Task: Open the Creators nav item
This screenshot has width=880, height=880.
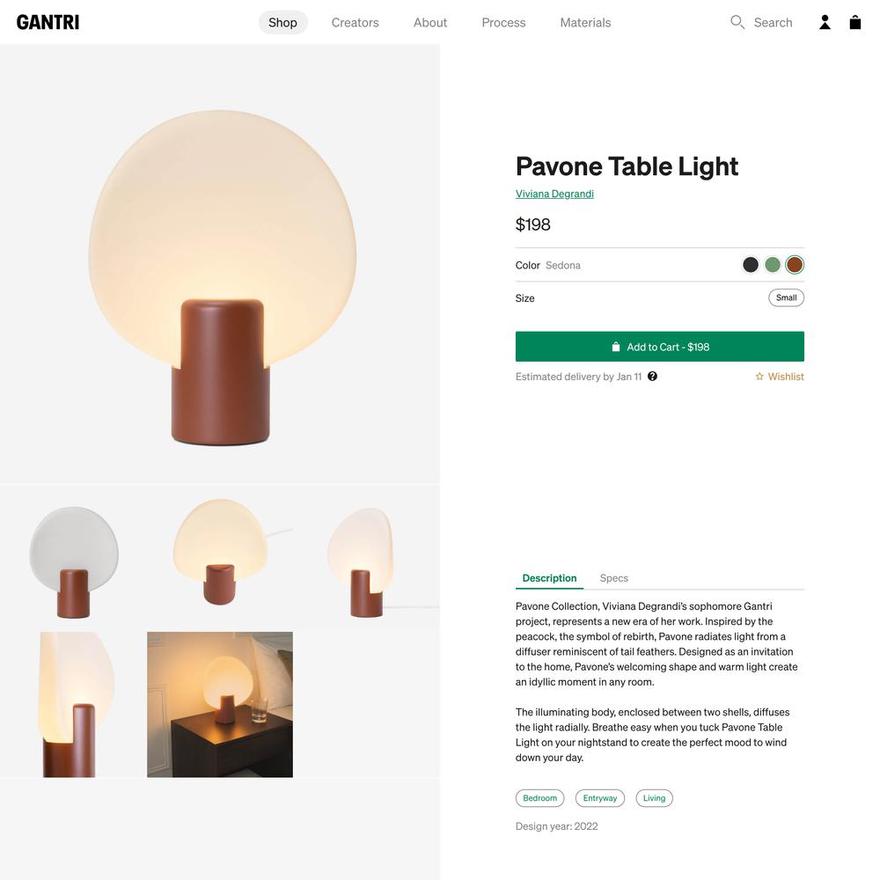Action: 355,23
